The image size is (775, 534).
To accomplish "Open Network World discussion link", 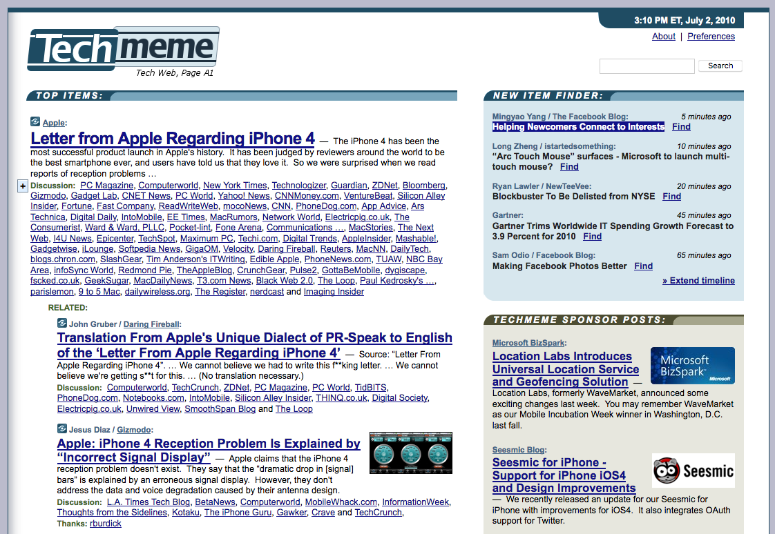I will 291,217.
